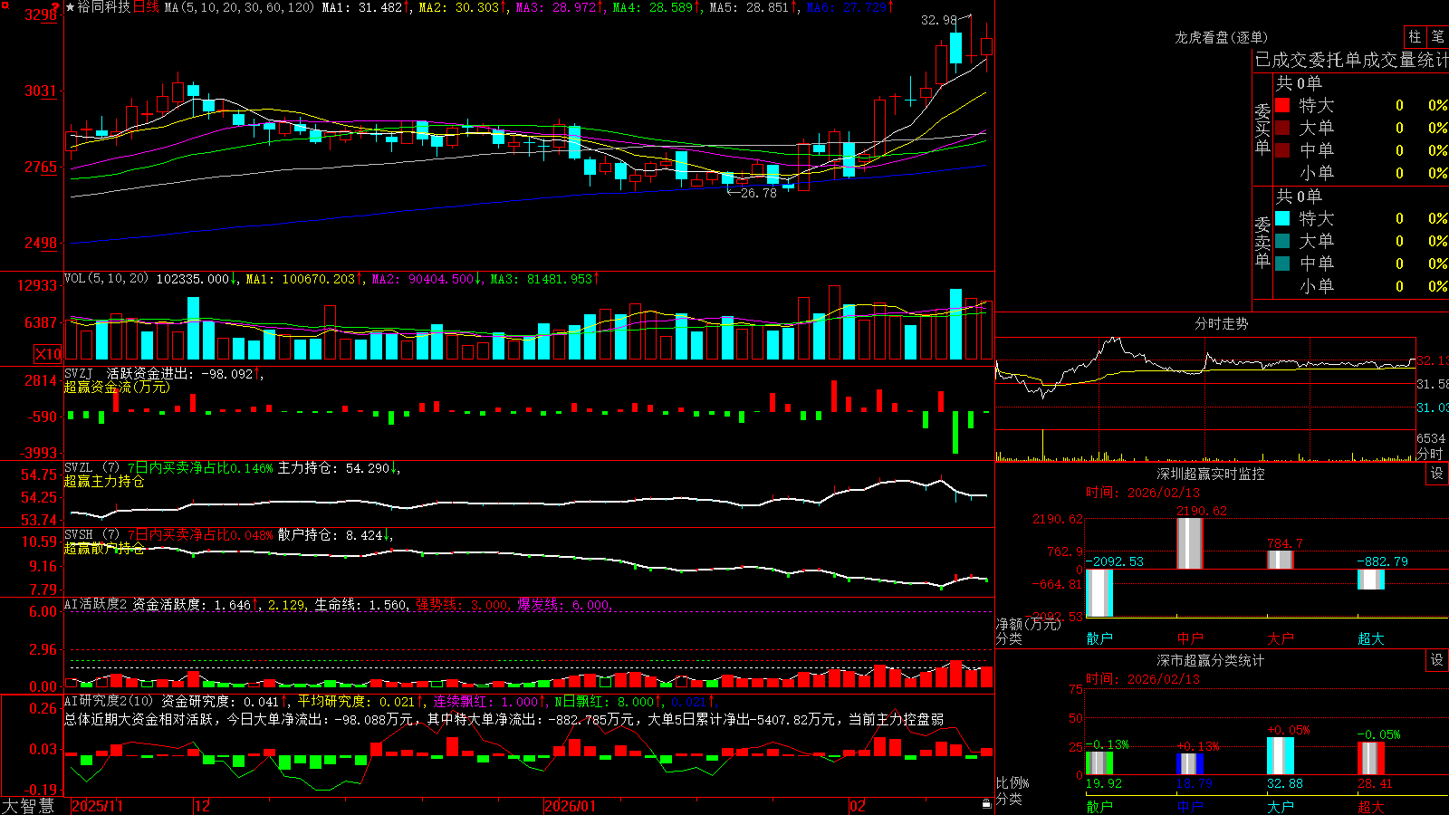Click the VOL(5,10,20) indicator label

tap(106, 278)
